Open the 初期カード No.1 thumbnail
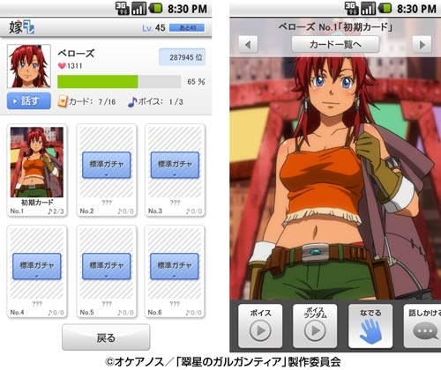This screenshot has width=441, height=370. 37,162
